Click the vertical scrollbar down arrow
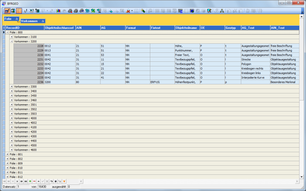306x191 pixels. click(x=301, y=177)
